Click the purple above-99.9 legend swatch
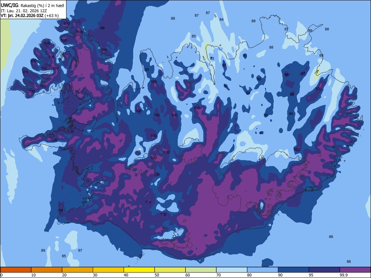 [x=355, y=270]
